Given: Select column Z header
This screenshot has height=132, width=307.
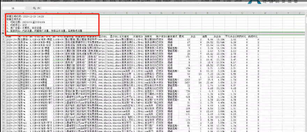Looking at the screenshot, I should 300,13.
